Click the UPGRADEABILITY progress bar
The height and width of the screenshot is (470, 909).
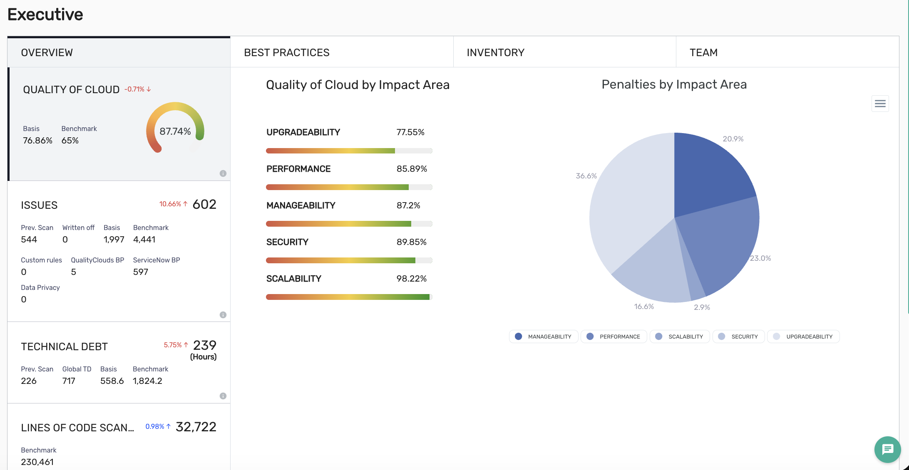coord(349,151)
